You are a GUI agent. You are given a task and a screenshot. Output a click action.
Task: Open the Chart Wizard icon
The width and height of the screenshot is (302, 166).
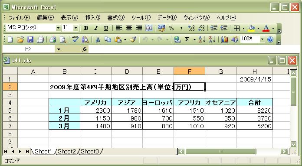pyautogui.click(x=224, y=39)
